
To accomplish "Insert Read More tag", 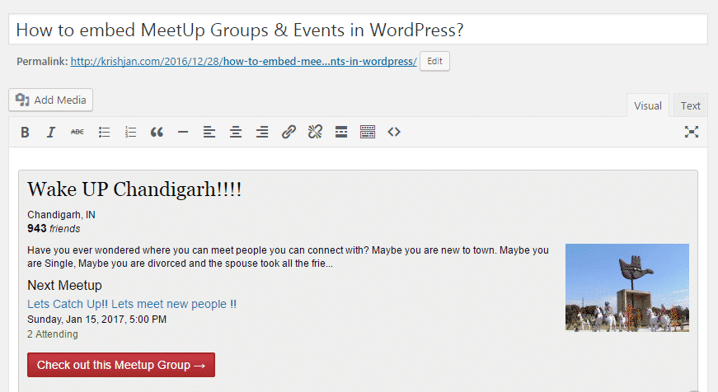I will 341,133.
